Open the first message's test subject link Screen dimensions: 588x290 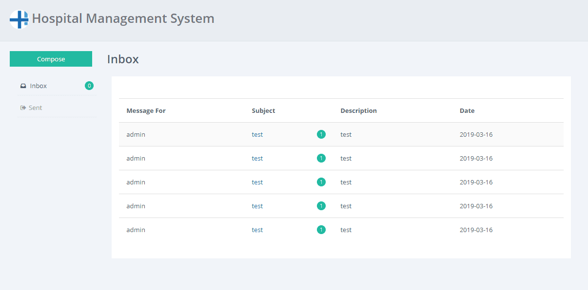click(x=257, y=135)
